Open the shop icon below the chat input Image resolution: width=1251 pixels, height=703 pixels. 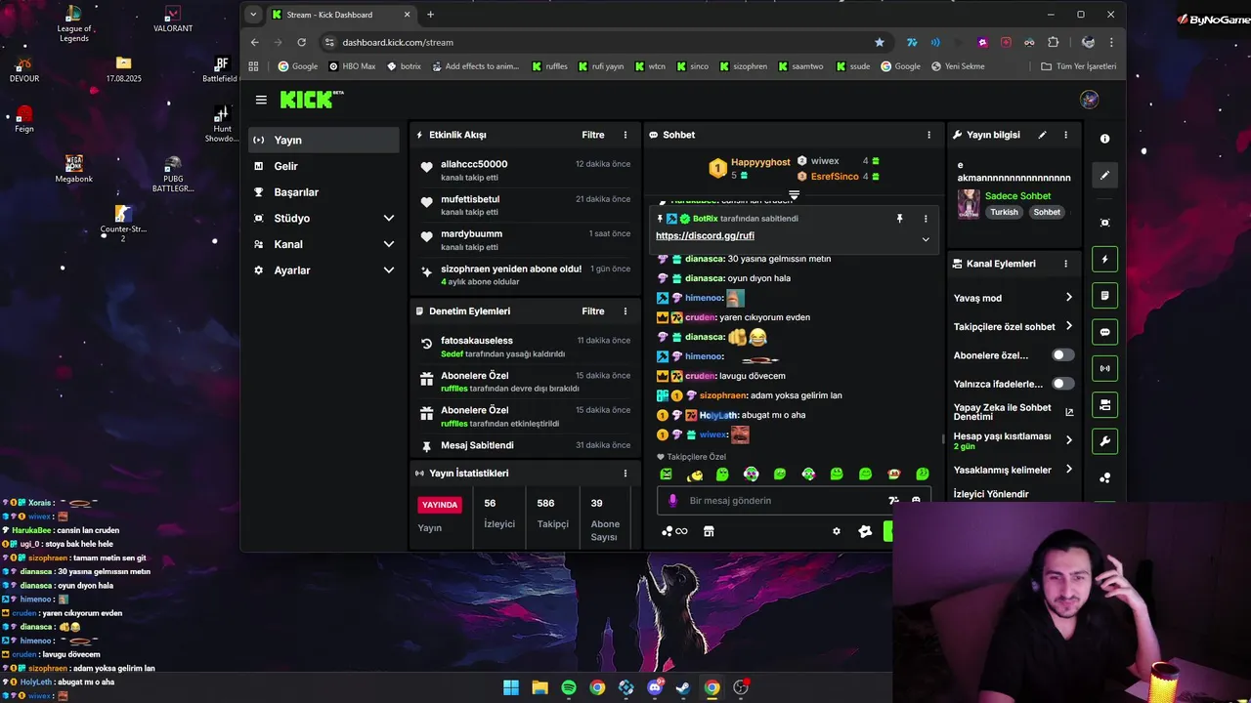coord(709,531)
